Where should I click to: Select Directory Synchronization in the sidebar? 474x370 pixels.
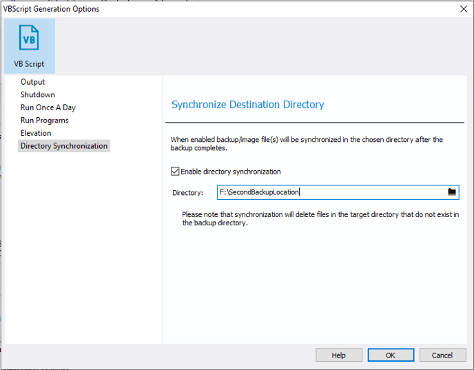64,145
